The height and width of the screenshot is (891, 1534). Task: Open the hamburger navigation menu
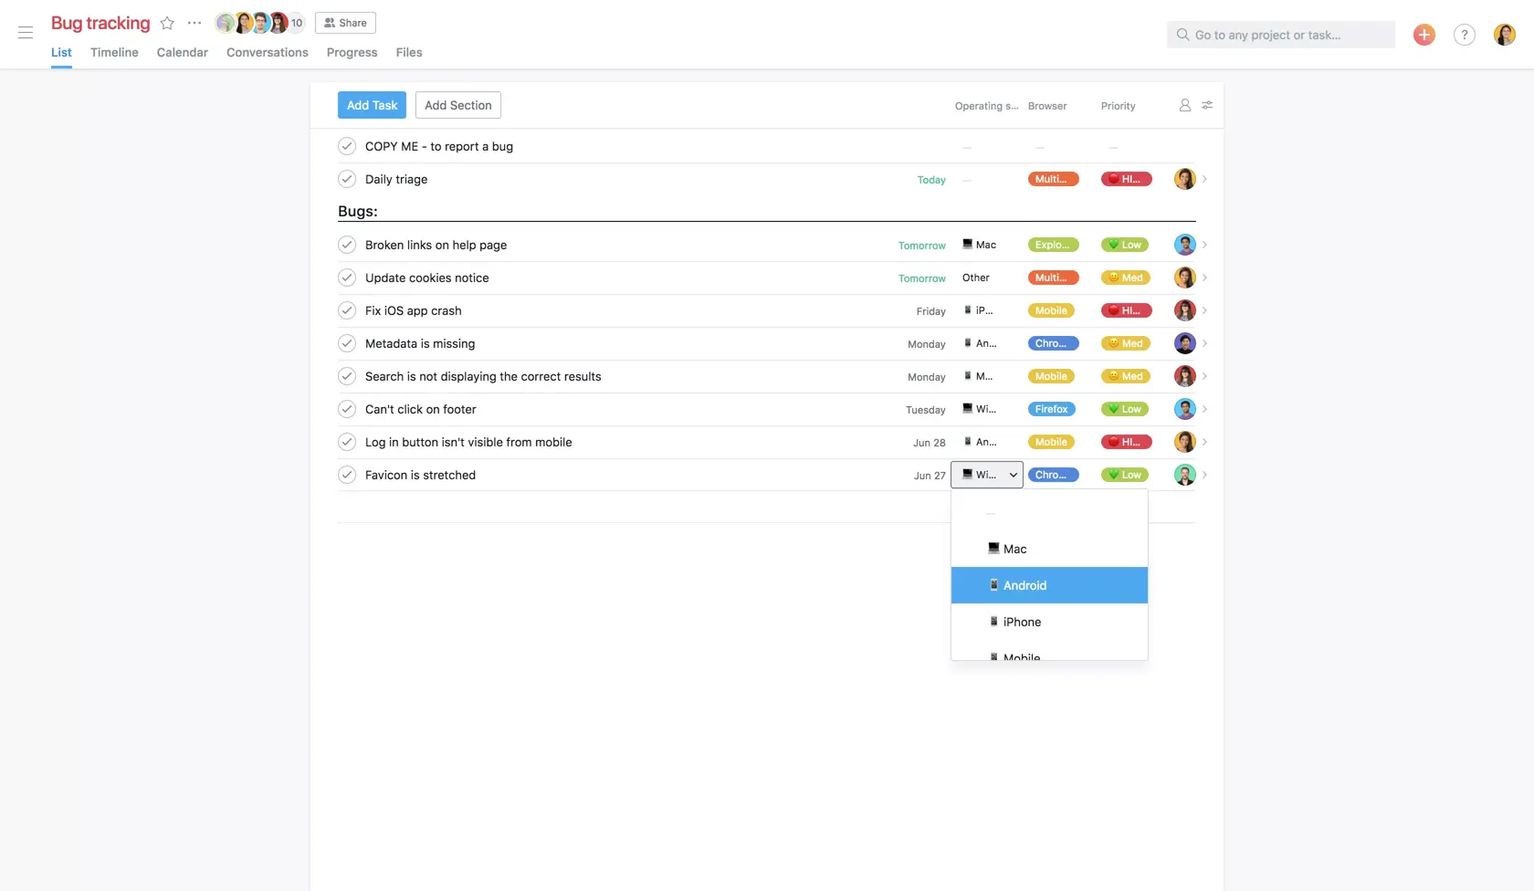tap(25, 33)
